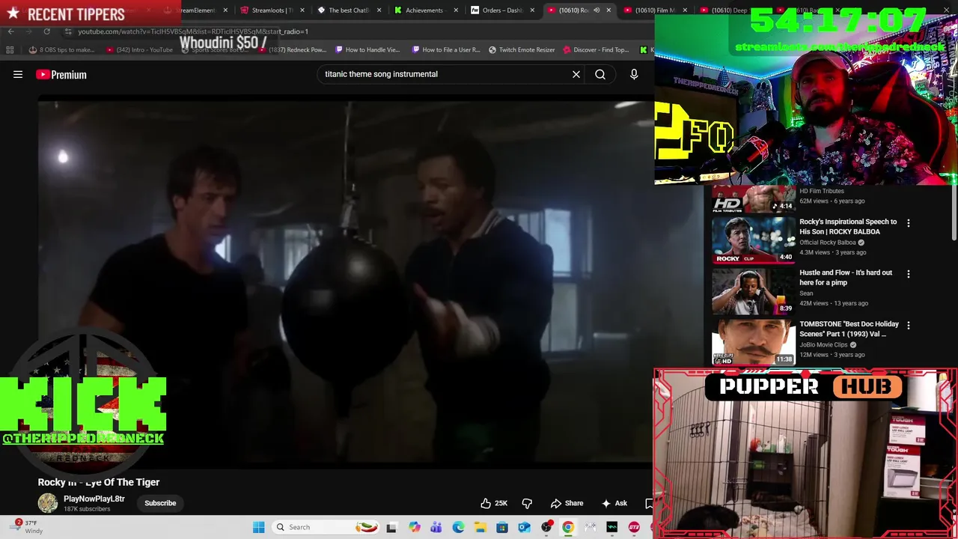Open PlayNowPlayL8tr channel name link
Viewport: 958px width, 539px height.
tap(94, 499)
